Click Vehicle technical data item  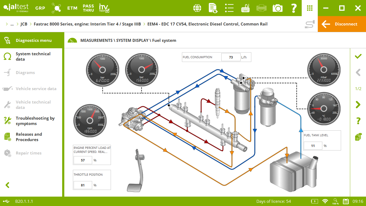coord(31,105)
